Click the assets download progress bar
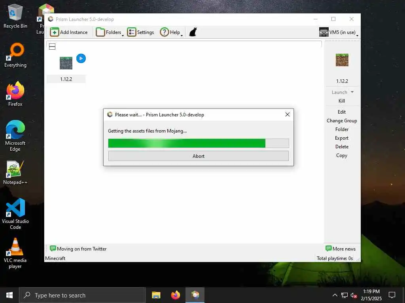Viewport: 405px width, 303px height. tap(199, 143)
